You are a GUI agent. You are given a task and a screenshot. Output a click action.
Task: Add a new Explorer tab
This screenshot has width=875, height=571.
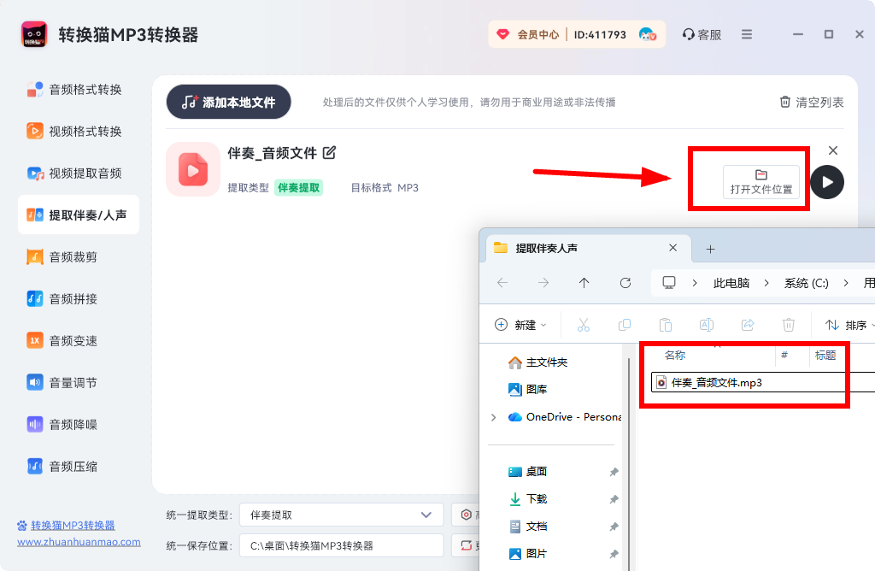pyautogui.click(x=710, y=249)
